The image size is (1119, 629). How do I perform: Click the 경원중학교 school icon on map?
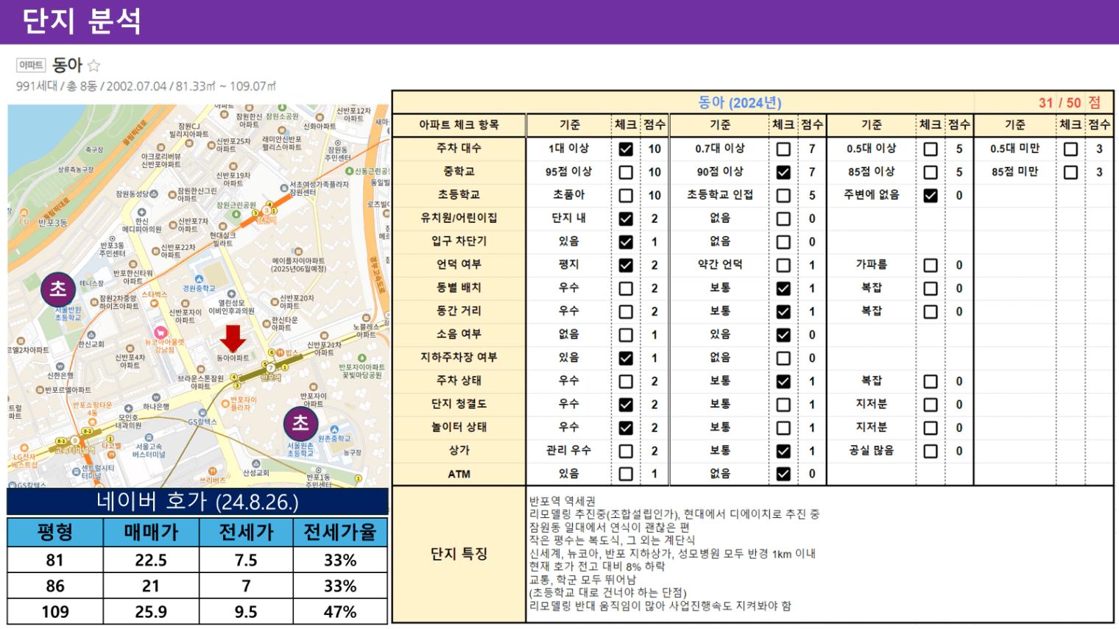(199, 280)
